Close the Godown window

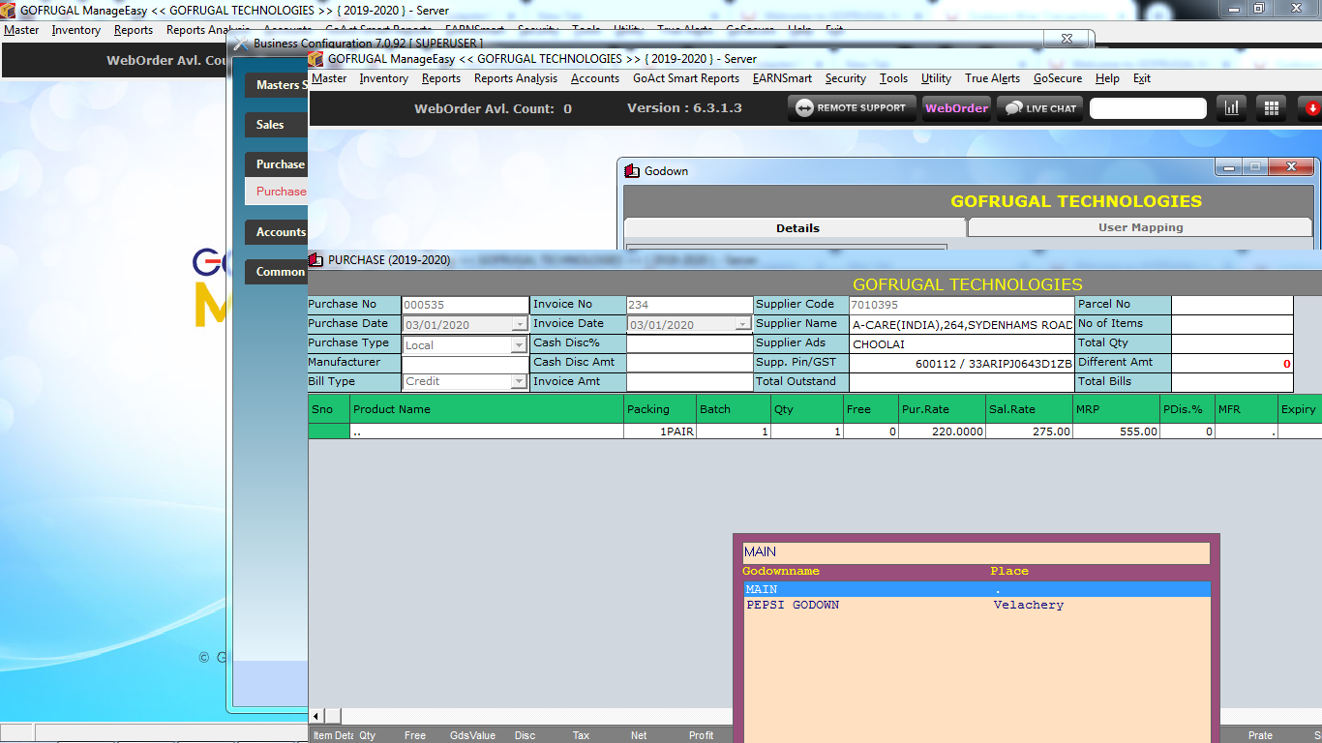tap(1292, 167)
